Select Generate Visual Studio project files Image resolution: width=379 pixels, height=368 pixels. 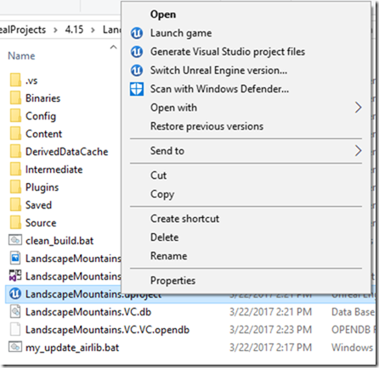pyautogui.click(x=228, y=52)
